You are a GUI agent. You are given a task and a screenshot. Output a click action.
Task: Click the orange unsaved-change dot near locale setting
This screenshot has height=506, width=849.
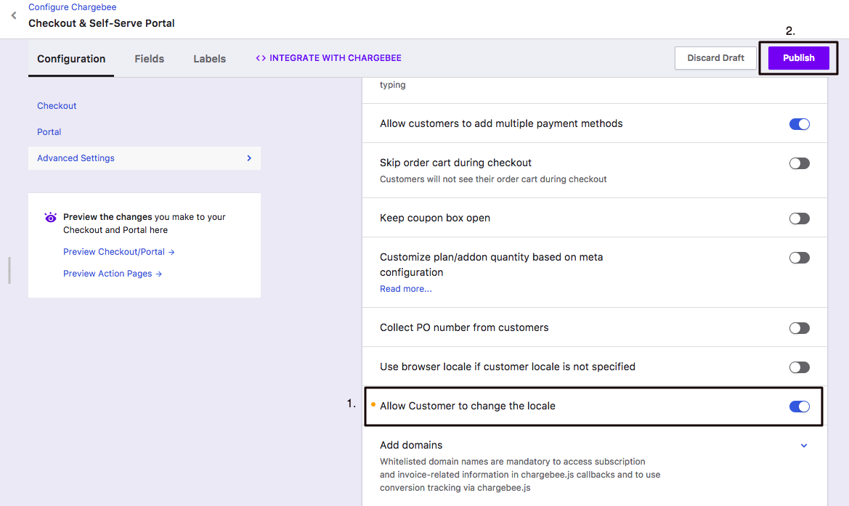(373, 406)
